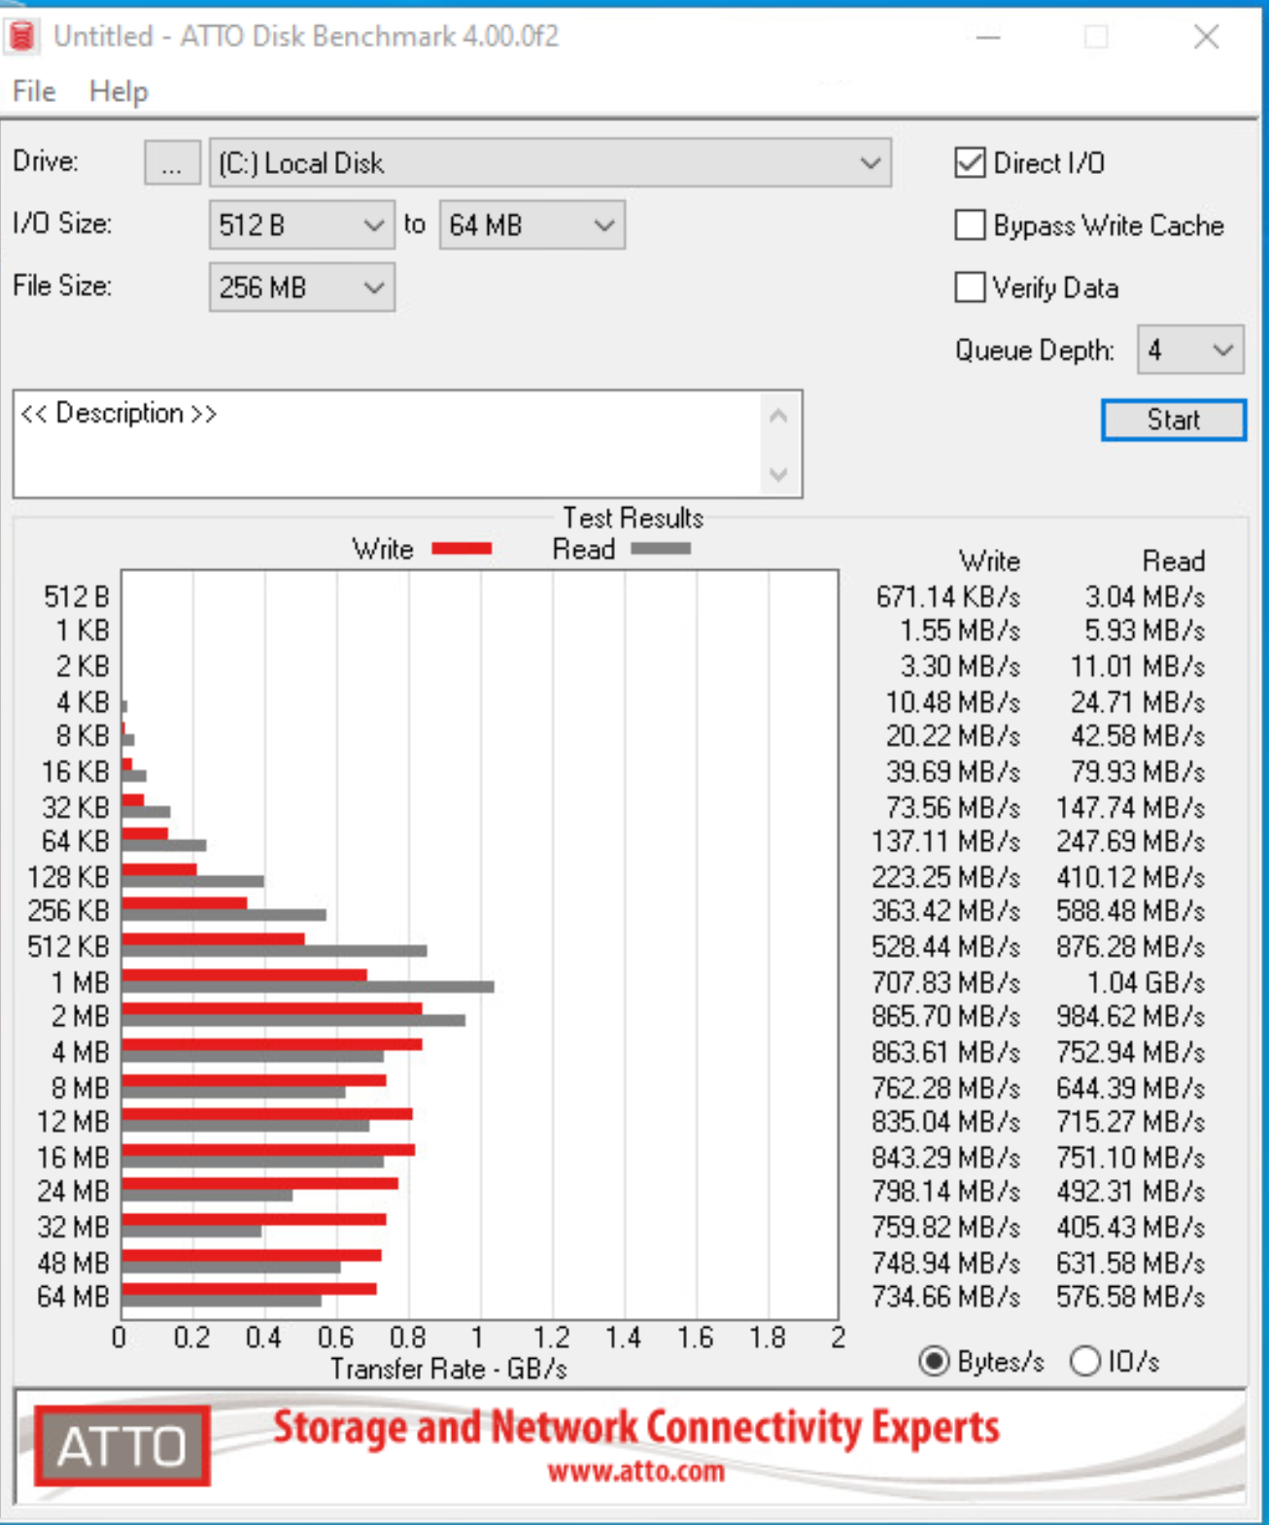Enable the Verify Data checkbox
This screenshot has width=1269, height=1525.
[970, 288]
